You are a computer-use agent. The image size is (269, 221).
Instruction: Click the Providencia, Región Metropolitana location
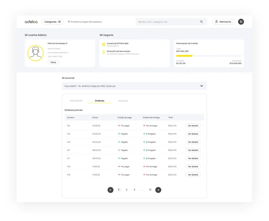[86, 22]
